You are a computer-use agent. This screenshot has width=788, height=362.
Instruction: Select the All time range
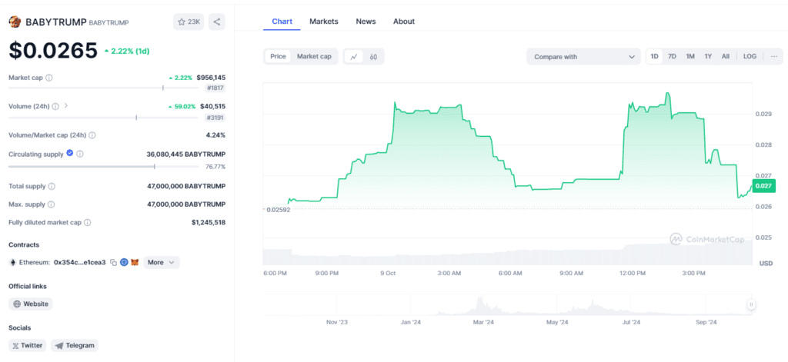pyautogui.click(x=726, y=56)
